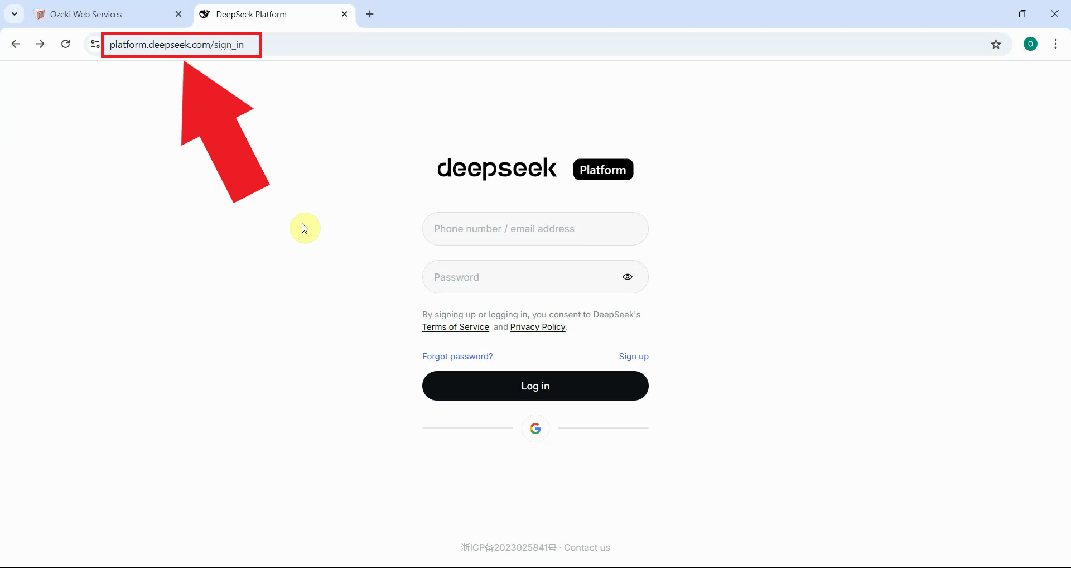Image resolution: width=1071 pixels, height=568 pixels.
Task: Click the phone number or email field
Action: (535, 229)
